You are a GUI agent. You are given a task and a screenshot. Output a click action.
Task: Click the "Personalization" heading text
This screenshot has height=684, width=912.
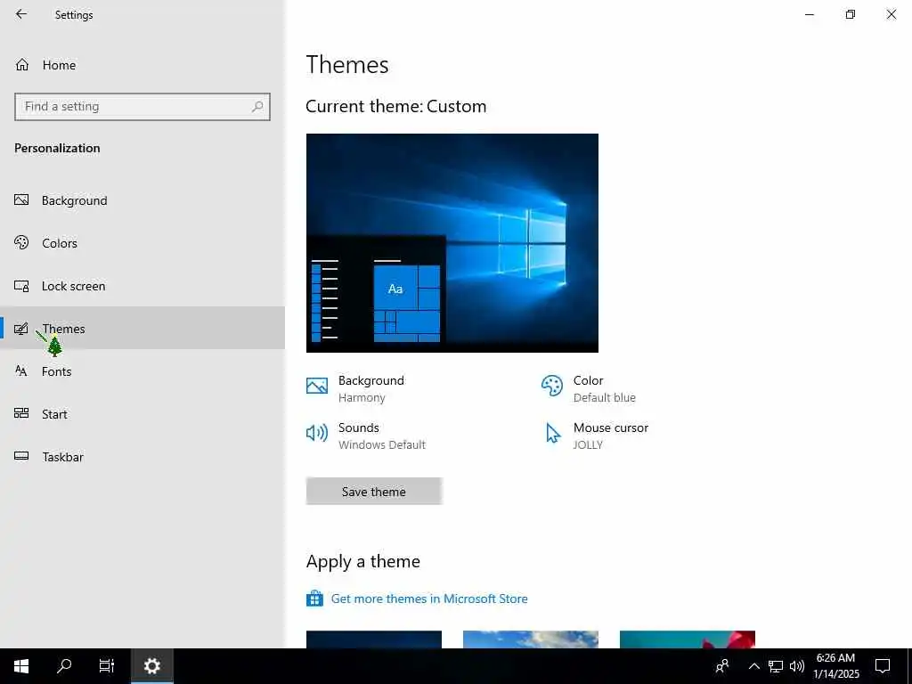tap(57, 148)
